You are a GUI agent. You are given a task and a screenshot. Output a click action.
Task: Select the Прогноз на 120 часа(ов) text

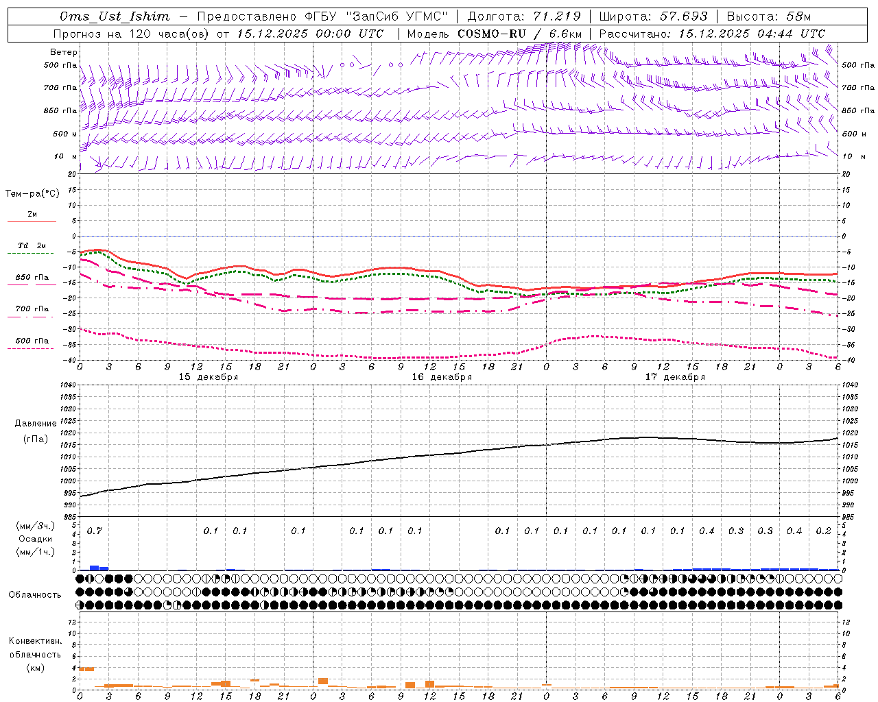point(132,34)
